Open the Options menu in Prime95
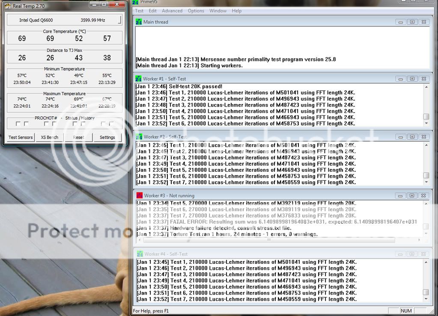Screen dimensions: 438x316 point(196,11)
